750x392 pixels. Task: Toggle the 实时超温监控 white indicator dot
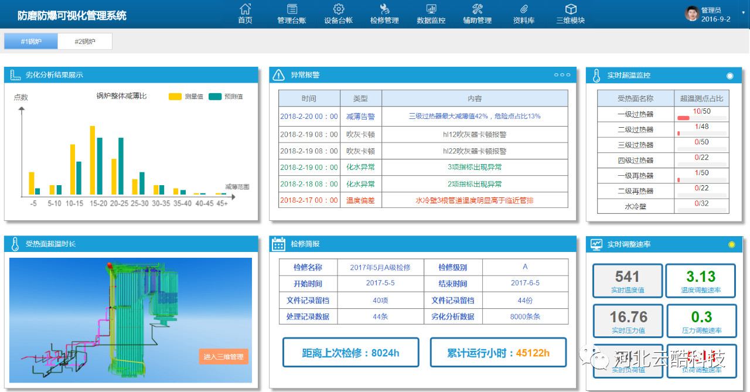coord(729,76)
